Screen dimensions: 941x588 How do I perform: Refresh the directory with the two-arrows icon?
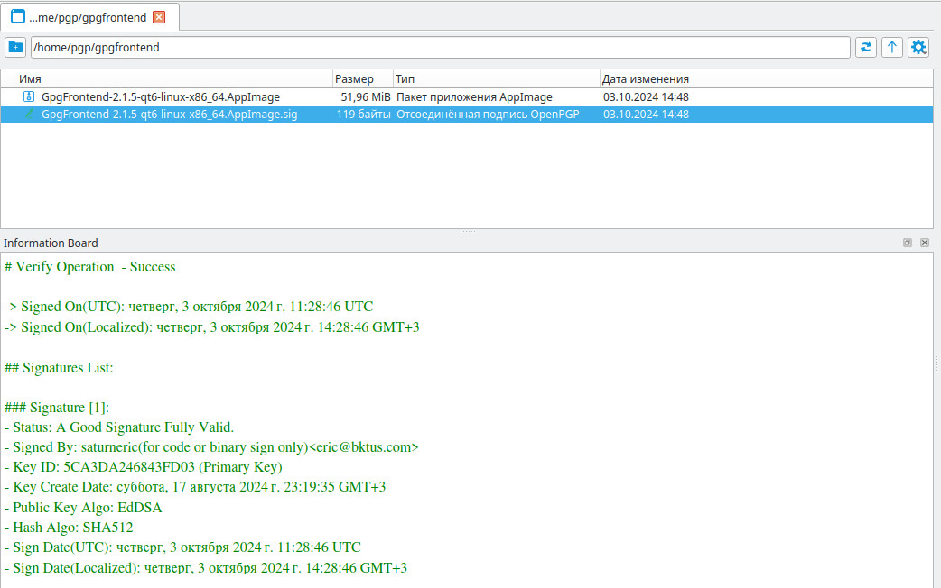[866, 47]
